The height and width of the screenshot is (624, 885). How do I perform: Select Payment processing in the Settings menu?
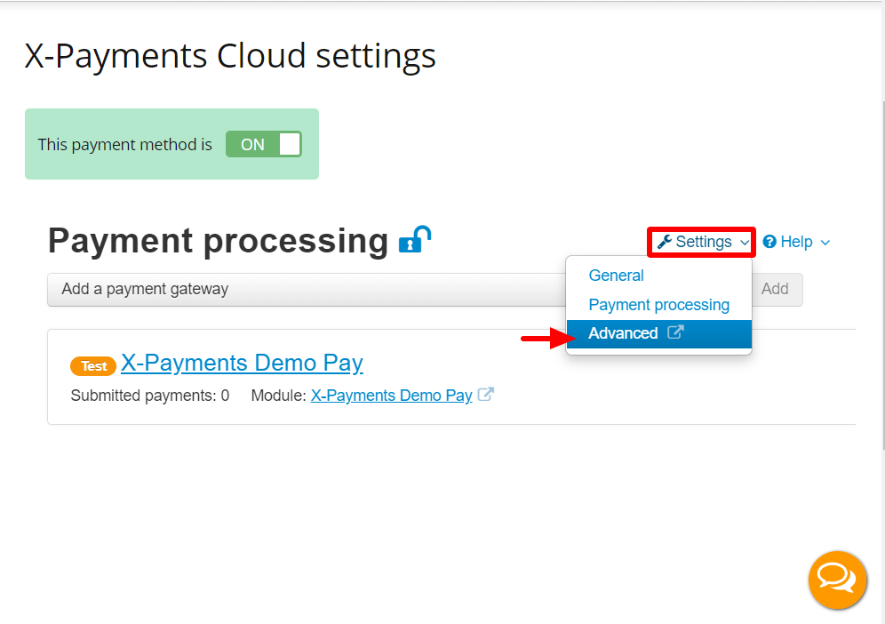[658, 304]
